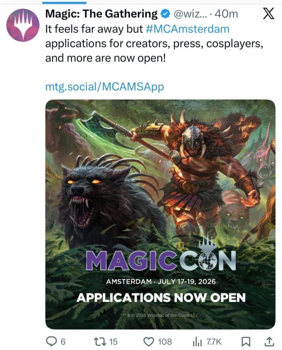Click the @wiz... handle text
This screenshot has height=350, width=282.
[191, 14]
